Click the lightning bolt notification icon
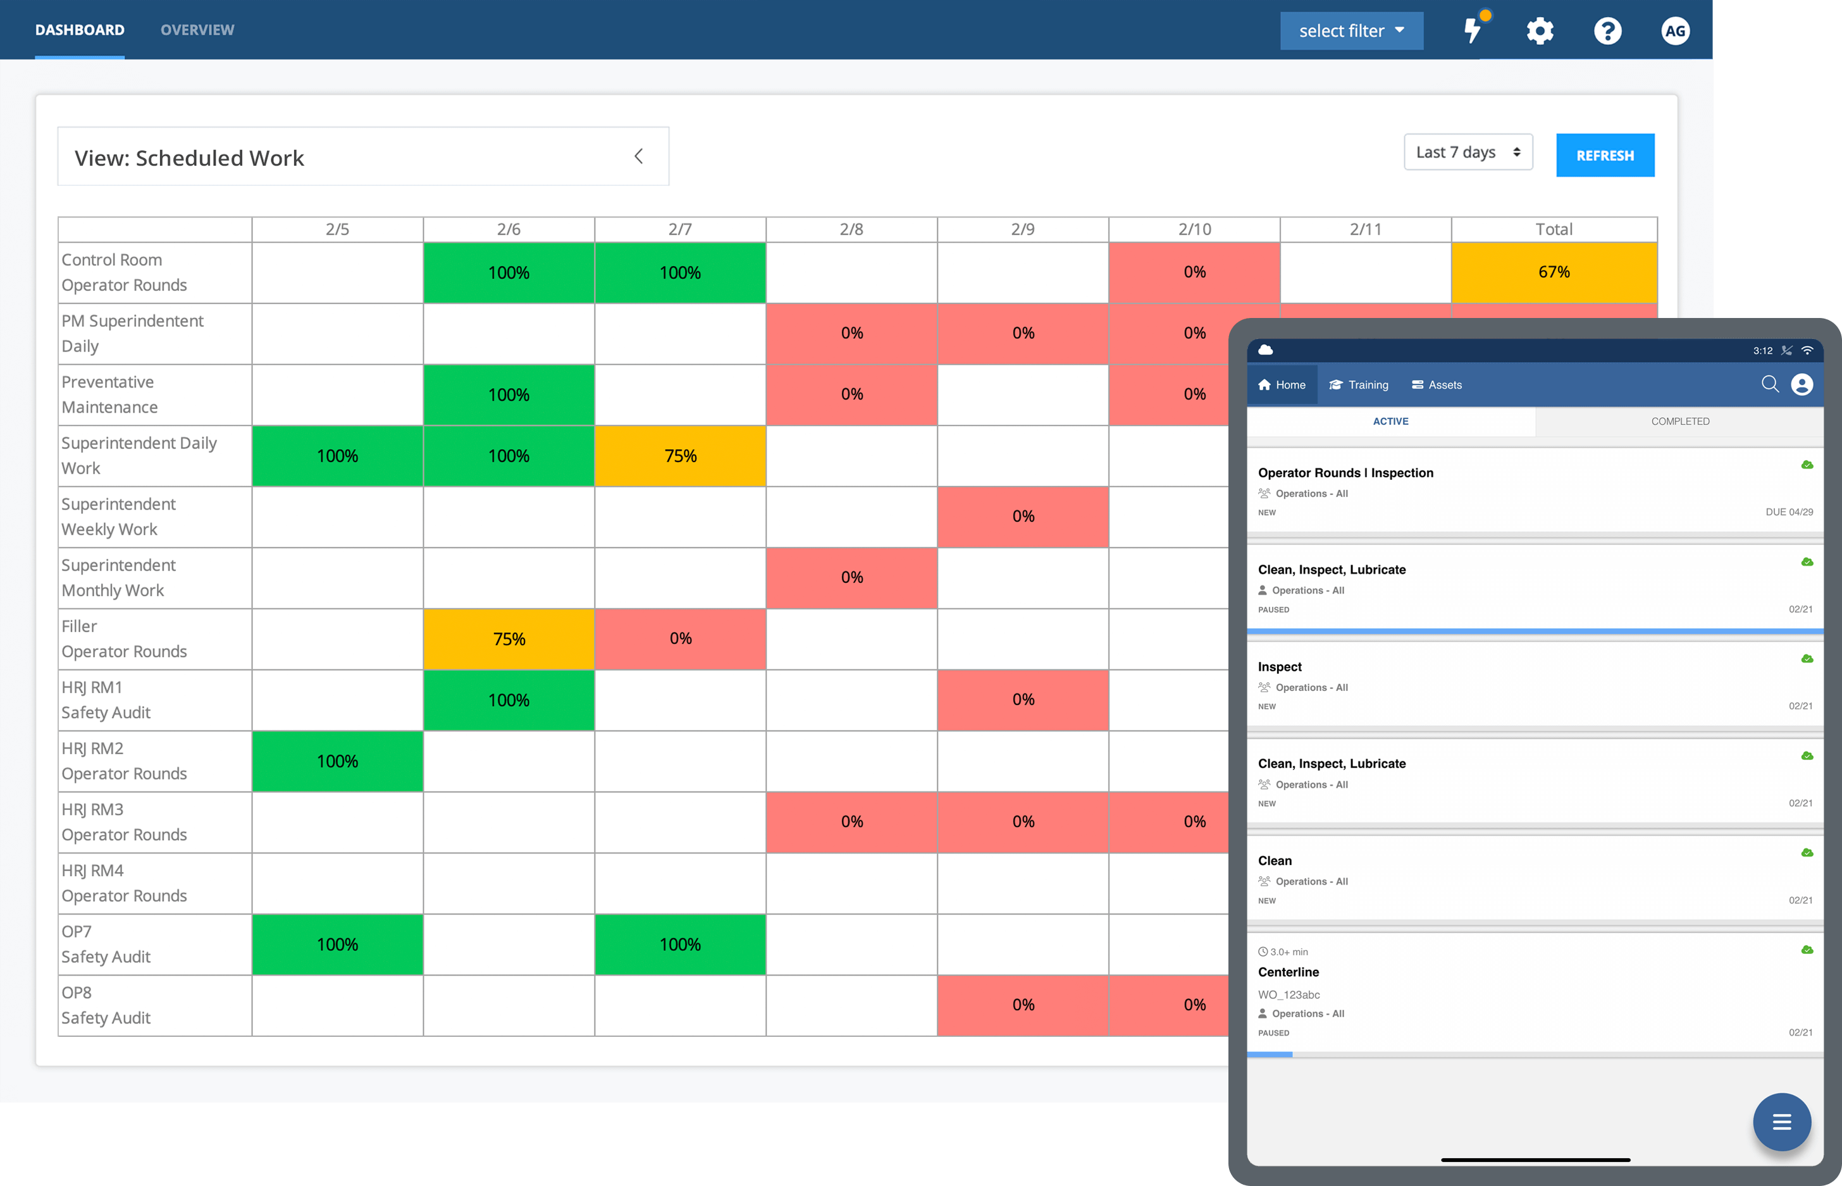 pyautogui.click(x=1474, y=30)
